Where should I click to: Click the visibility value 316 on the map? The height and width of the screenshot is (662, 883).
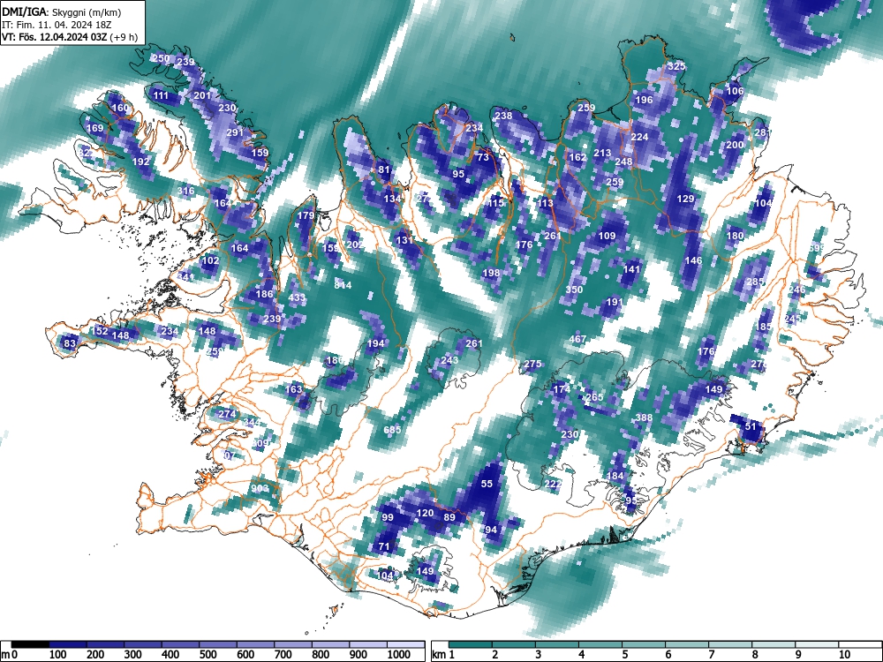[185, 191]
